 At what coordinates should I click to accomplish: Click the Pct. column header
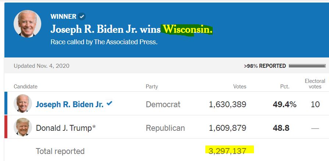[x=284, y=87]
